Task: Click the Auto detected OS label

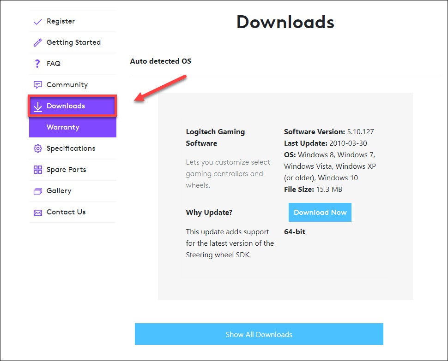Action: (161, 61)
